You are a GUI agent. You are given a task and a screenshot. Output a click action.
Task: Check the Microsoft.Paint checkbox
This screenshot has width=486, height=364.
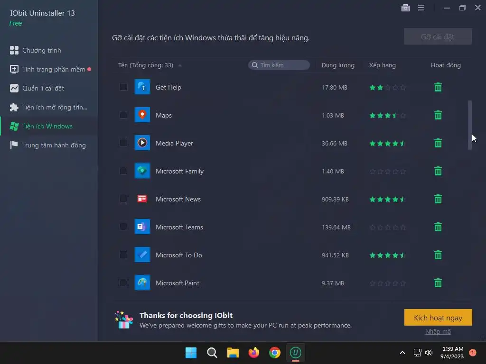123,282
